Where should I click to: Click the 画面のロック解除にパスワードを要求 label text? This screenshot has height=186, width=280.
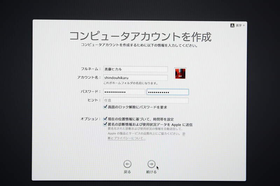(137, 107)
